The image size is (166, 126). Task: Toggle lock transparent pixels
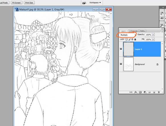click(126, 39)
